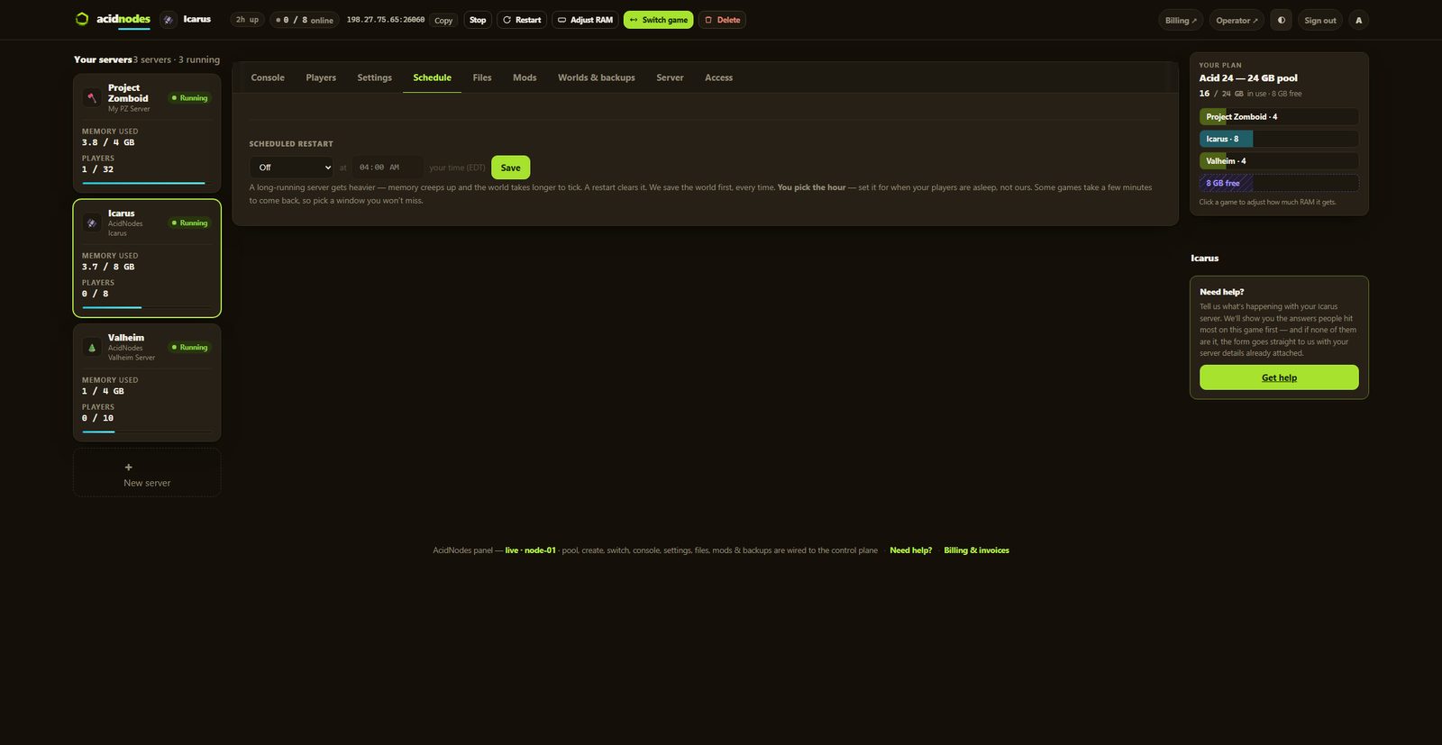Click the restart time field showing 04:00 AM
1442x745 pixels.
coord(388,168)
